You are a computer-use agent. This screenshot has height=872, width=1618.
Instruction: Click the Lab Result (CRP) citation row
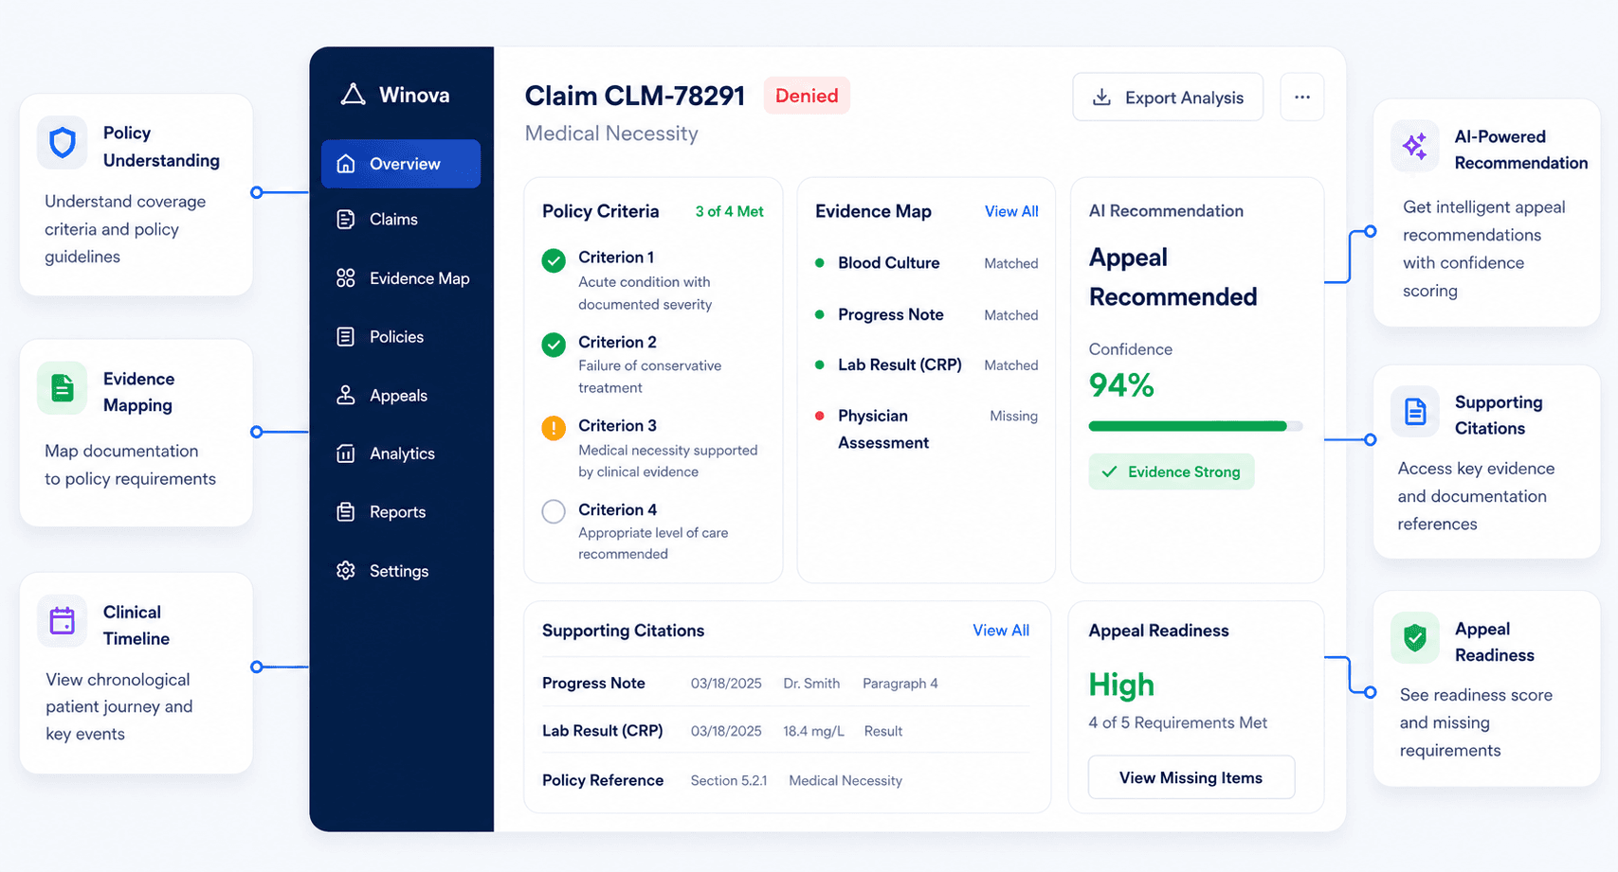pos(786,731)
